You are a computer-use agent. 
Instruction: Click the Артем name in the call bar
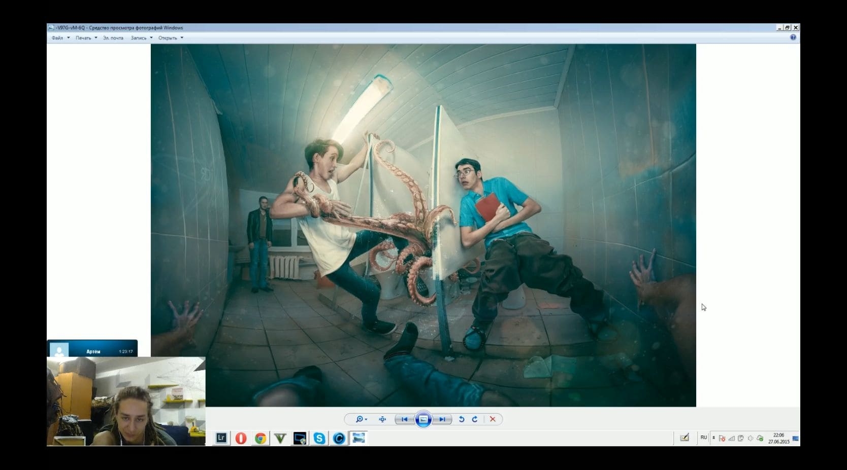pos(93,351)
